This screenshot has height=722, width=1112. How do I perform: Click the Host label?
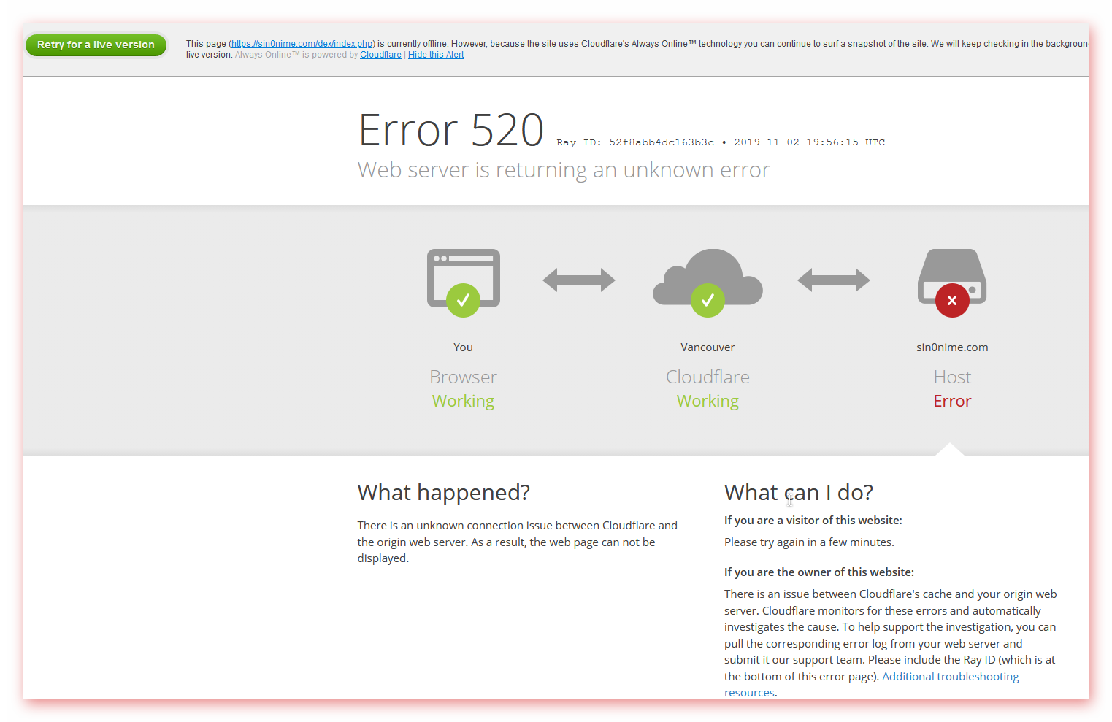point(952,377)
